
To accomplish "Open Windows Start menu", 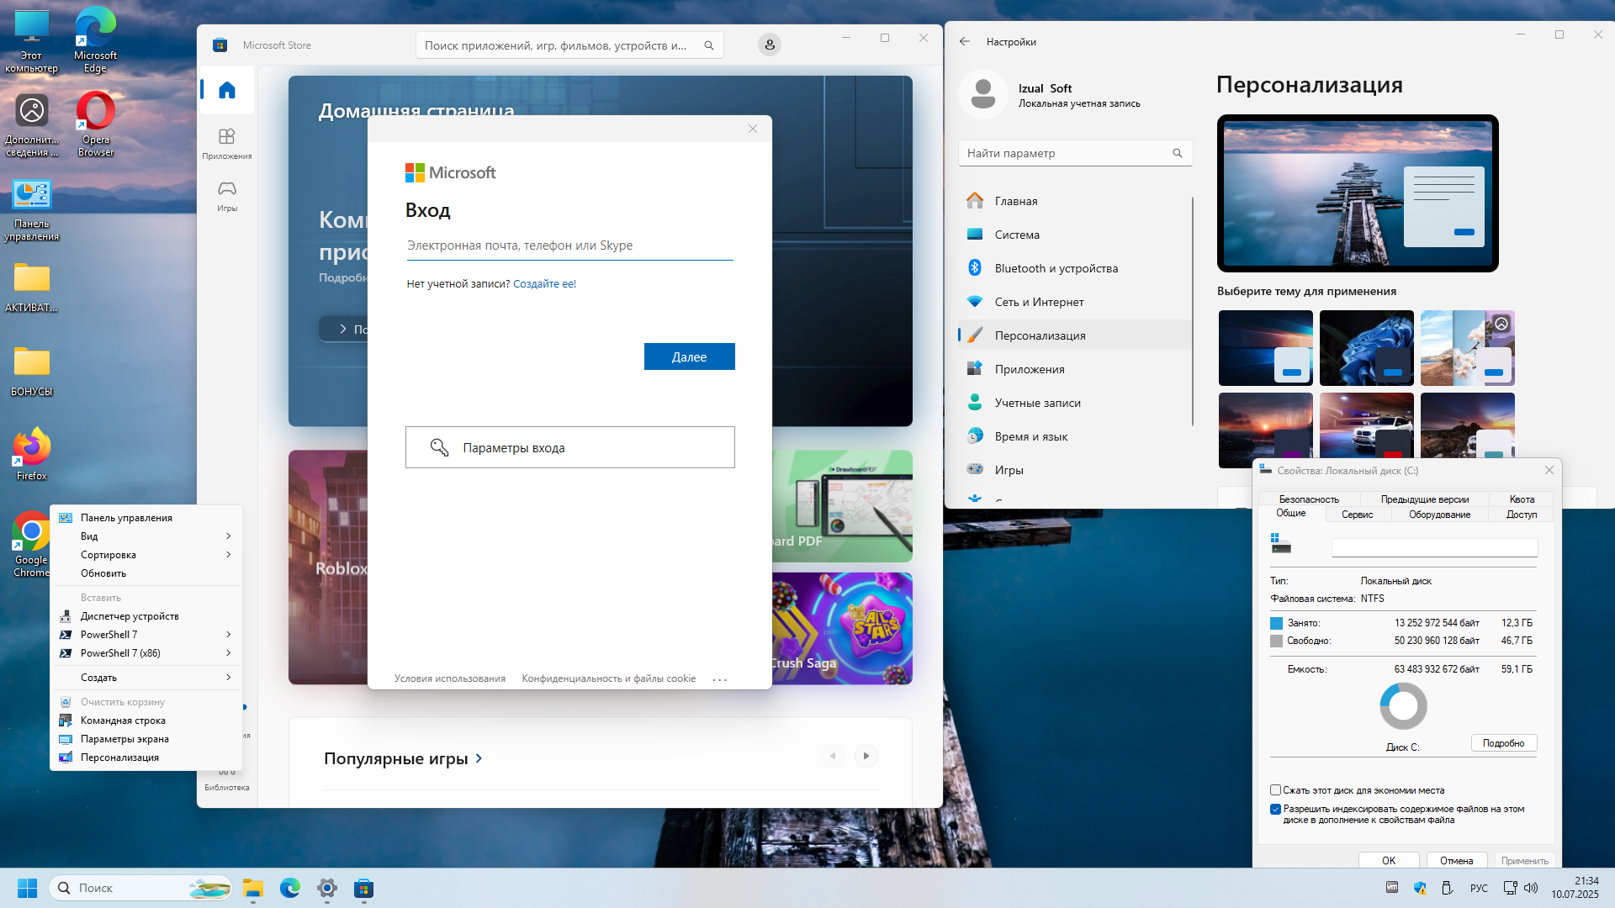I will click(27, 888).
